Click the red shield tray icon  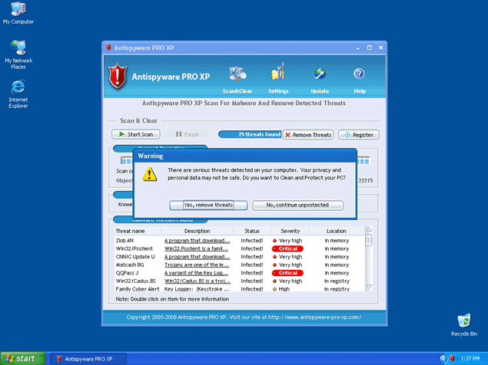tap(453, 359)
